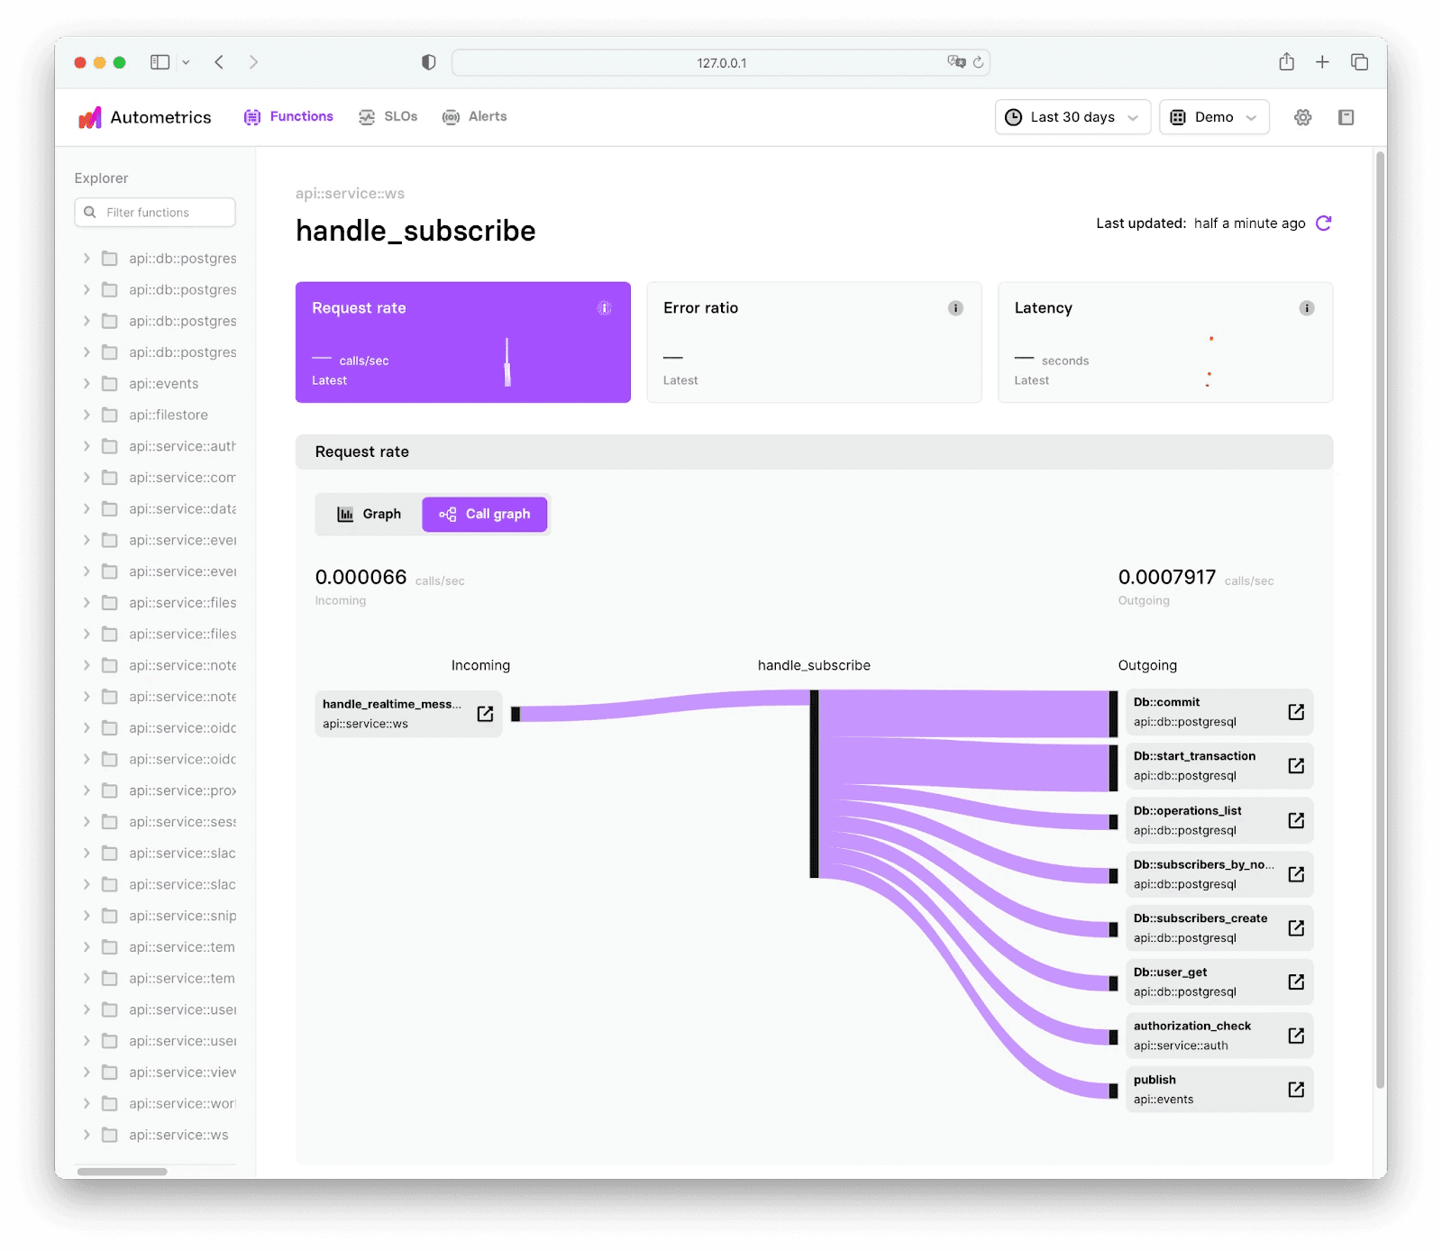The width and height of the screenshot is (1442, 1251).
Task: Select the Latency metric card
Action: click(x=1165, y=342)
